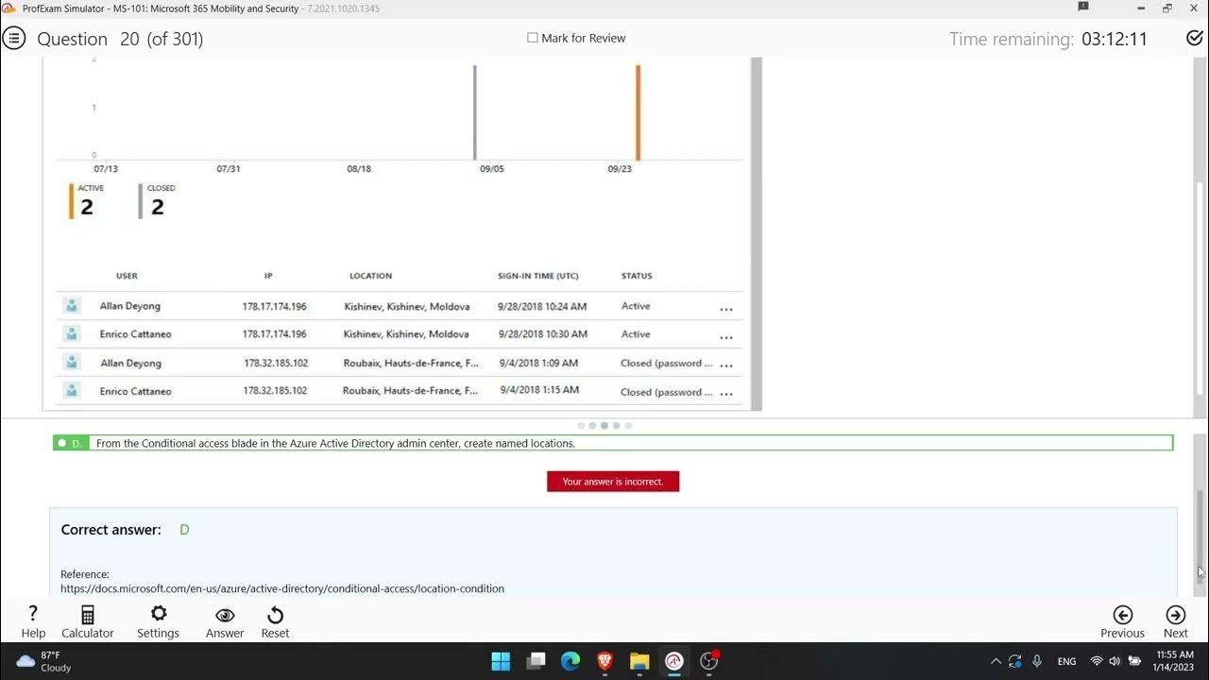The image size is (1209, 680).
Task: Open the question list hamburger menu
Action: tap(13, 39)
